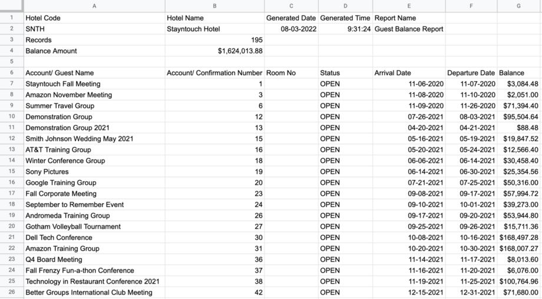Select the 'September to Remember Event' cell
The image size is (542, 299).
[x=94, y=204]
